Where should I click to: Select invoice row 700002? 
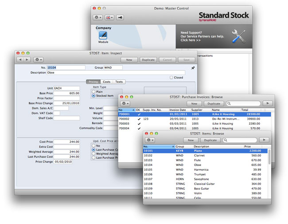coord(195,119)
